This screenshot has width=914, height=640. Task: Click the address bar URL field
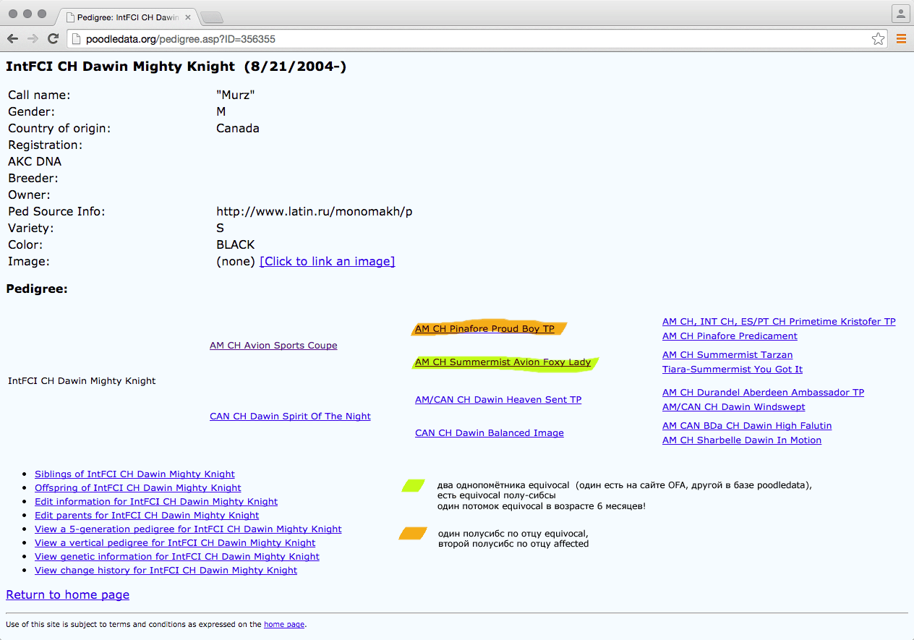(x=470, y=39)
